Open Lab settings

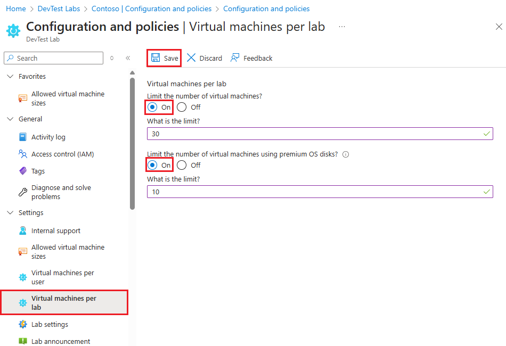(50, 324)
